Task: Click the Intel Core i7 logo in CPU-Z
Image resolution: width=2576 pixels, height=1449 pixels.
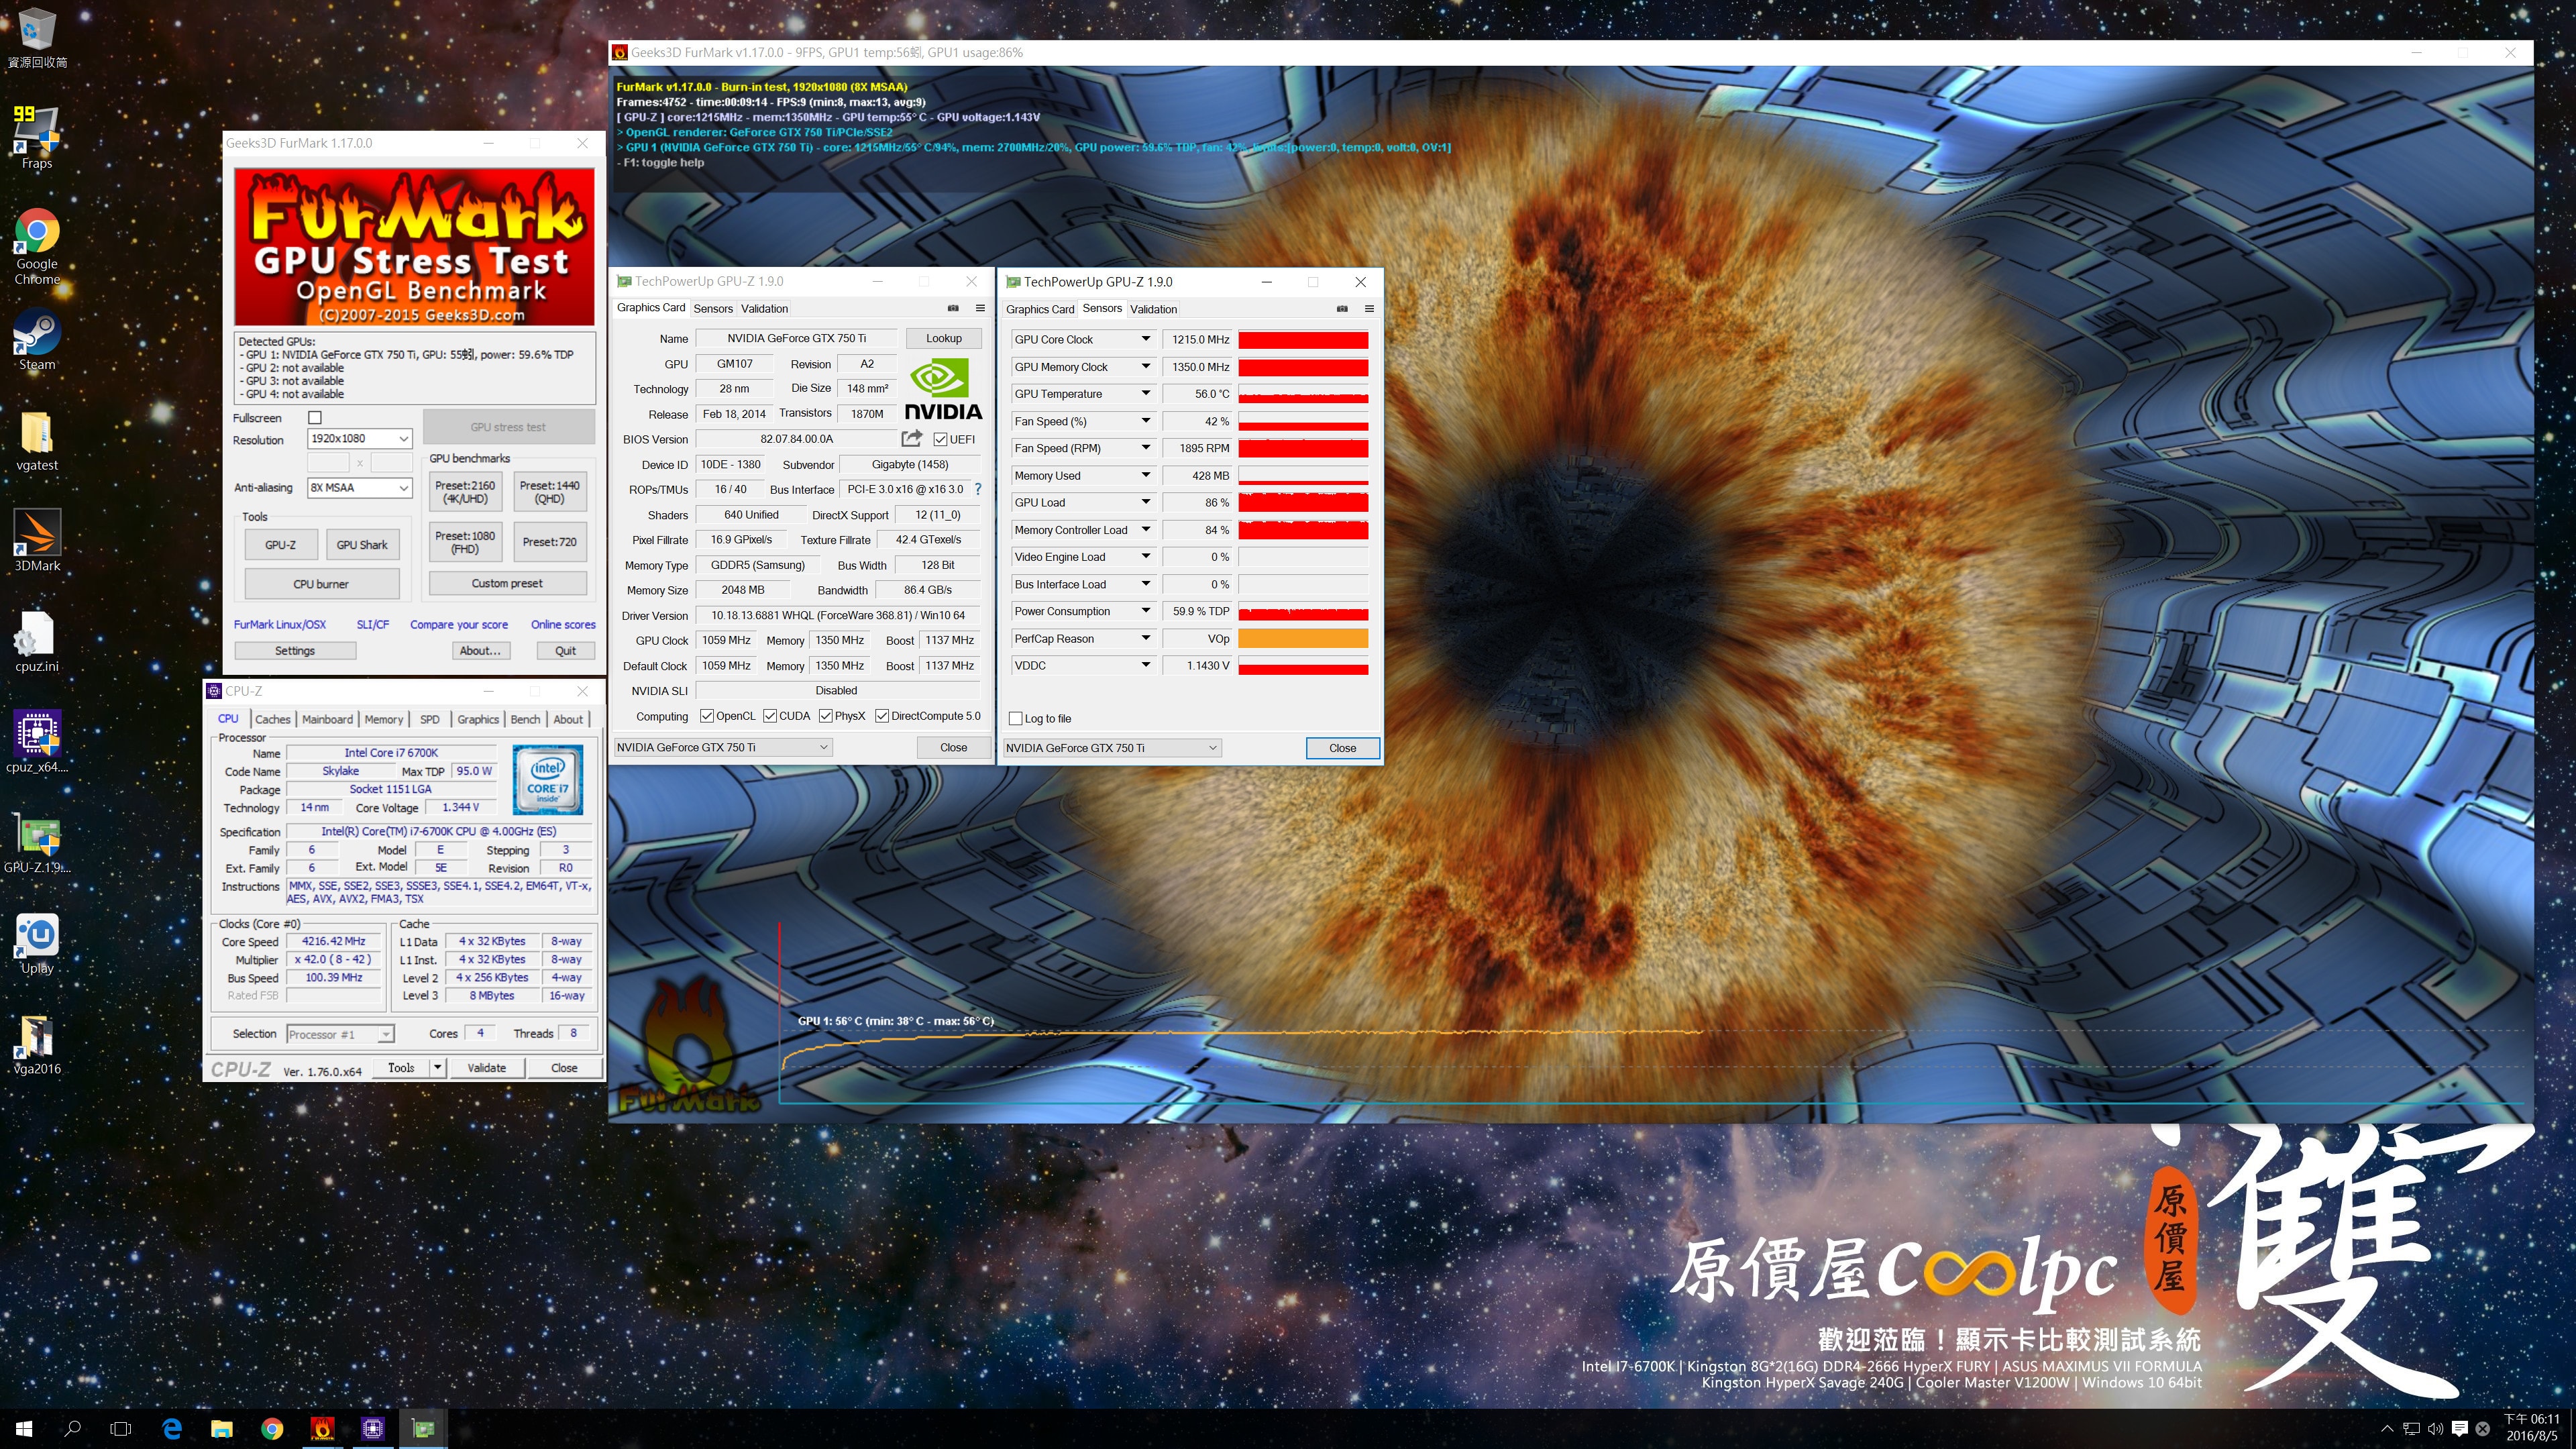Action: pos(547,779)
